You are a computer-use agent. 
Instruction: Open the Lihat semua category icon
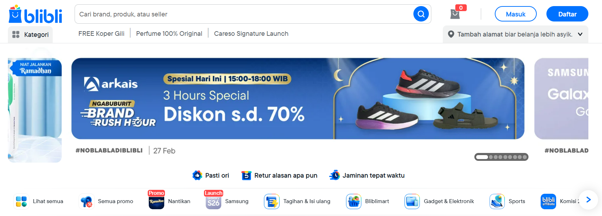pyautogui.click(x=21, y=201)
